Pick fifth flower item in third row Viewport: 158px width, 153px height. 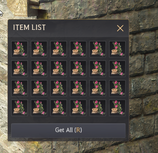point(98,88)
